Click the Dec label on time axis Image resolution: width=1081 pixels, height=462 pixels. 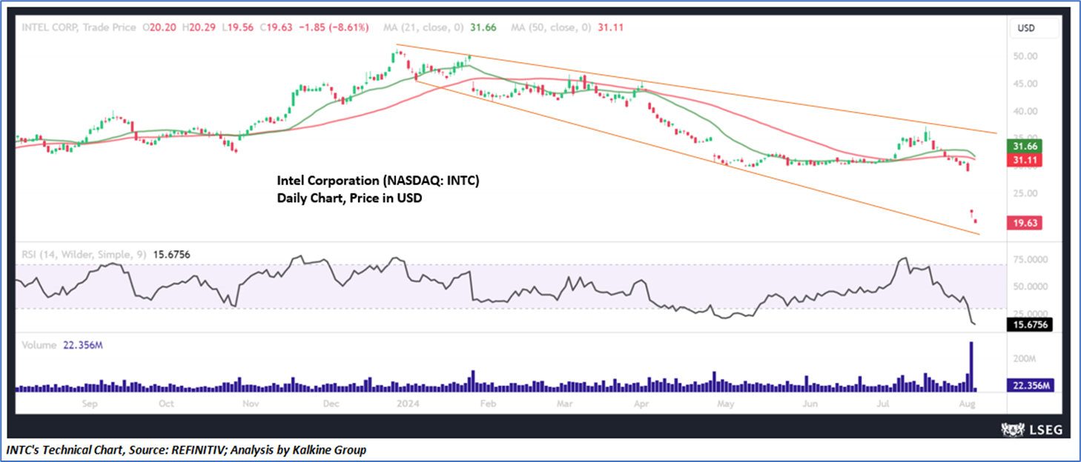331,404
